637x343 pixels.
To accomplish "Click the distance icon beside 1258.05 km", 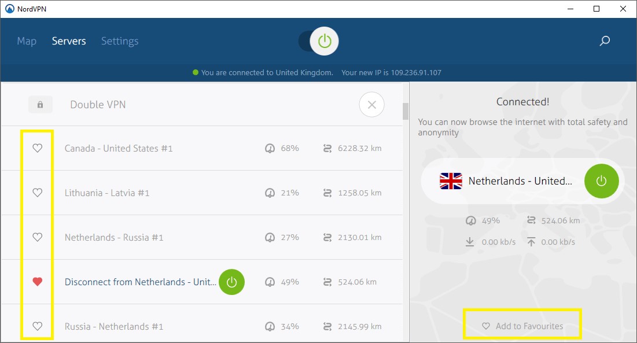I will click(327, 193).
